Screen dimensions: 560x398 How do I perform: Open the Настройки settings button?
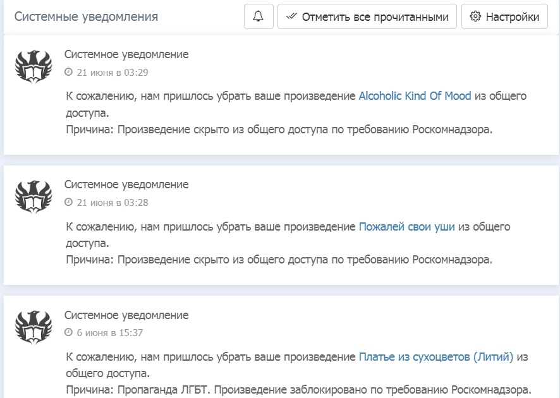point(504,17)
